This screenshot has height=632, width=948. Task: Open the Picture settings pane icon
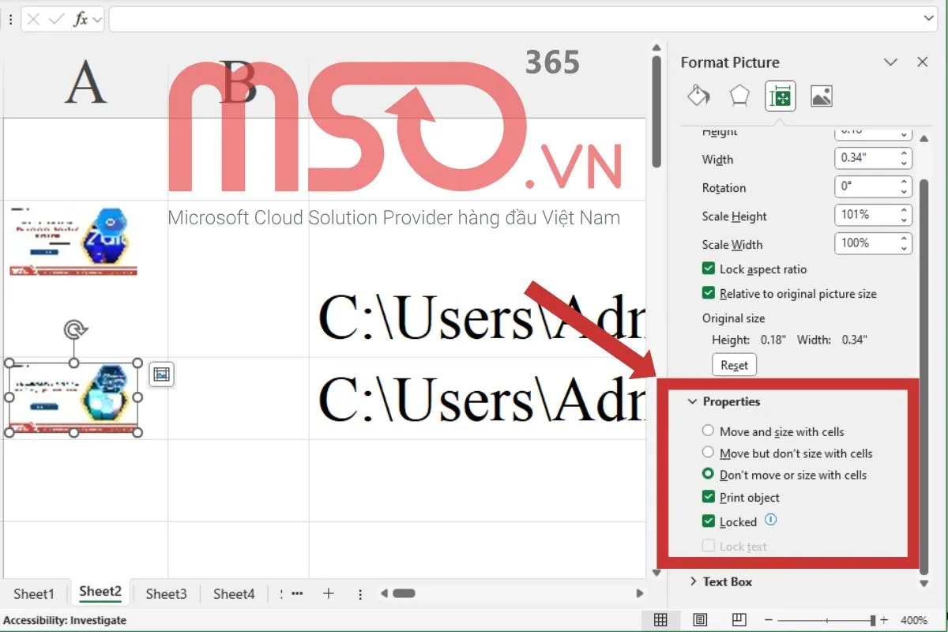click(821, 95)
